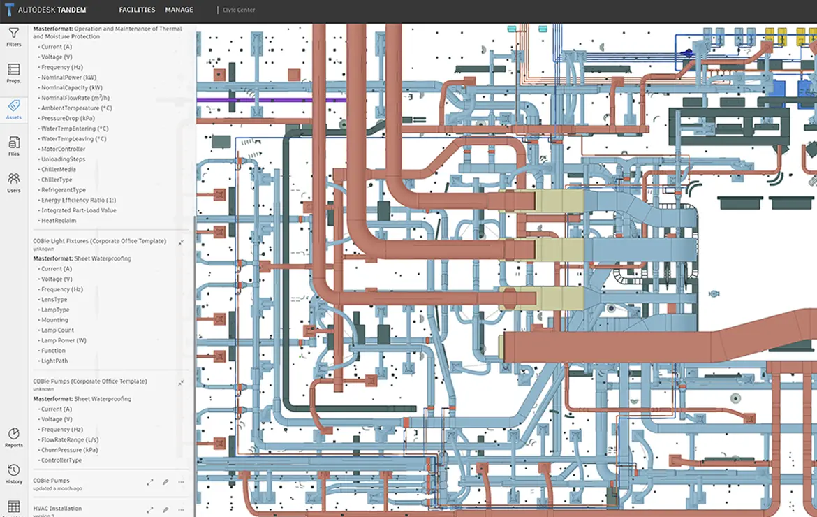Click the LensType parameter
The image size is (817, 517).
pyautogui.click(x=54, y=299)
